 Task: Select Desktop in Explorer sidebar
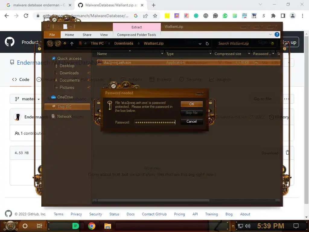pos(67,66)
